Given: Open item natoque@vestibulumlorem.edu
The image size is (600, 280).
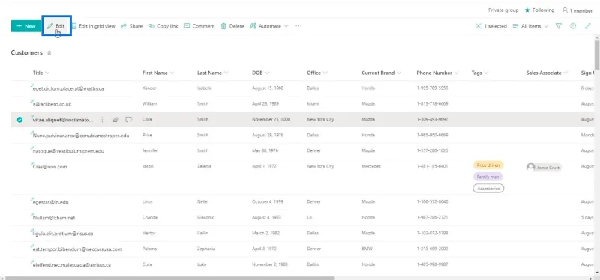Looking at the screenshot, I should click(x=68, y=151).
